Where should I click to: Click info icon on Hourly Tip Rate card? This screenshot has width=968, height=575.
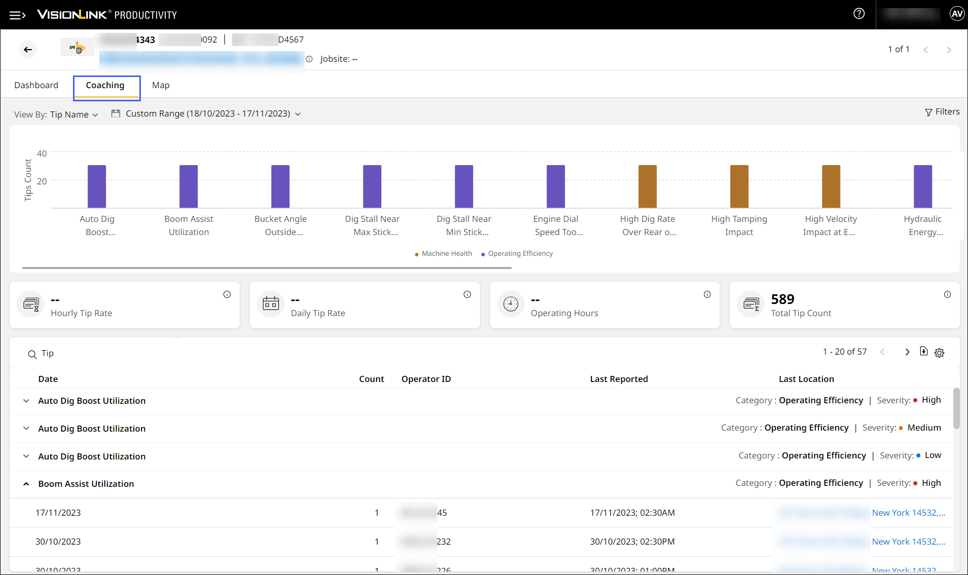click(x=227, y=295)
